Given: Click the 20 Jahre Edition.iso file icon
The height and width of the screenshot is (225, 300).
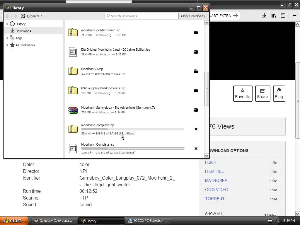Looking at the screenshot, I should tap(73, 52).
